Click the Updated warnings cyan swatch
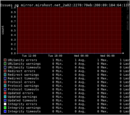The image size is (130, 115). click(5, 97)
